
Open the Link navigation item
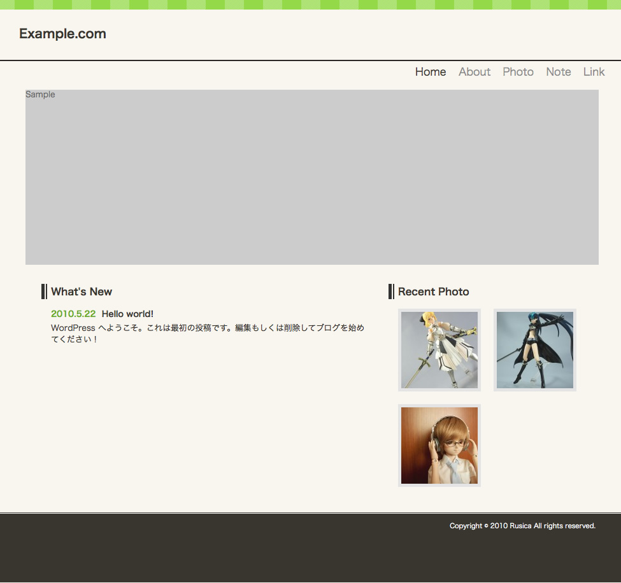(x=594, y=72)
